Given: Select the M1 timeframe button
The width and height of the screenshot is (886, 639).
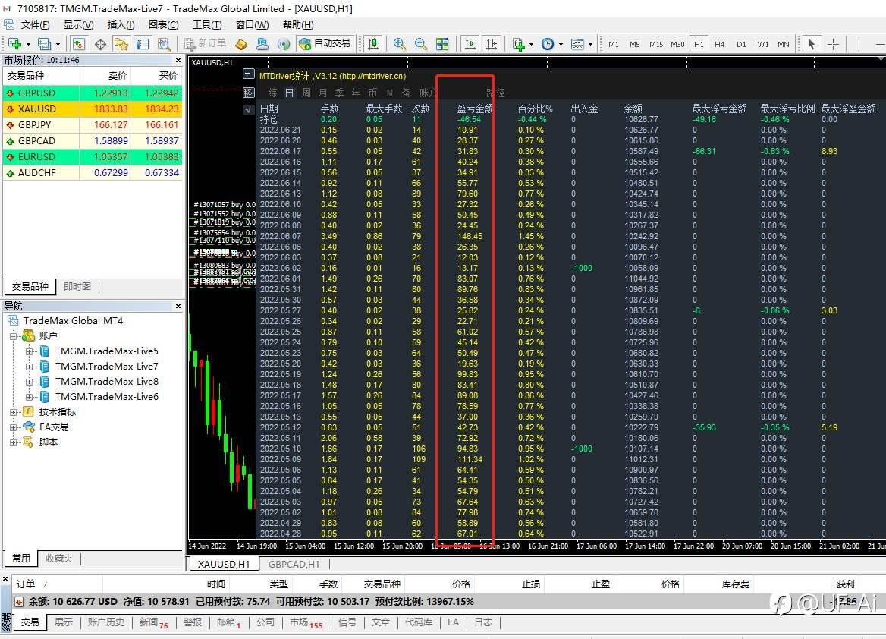Looking at the screenshot, I should coord(614,44).
